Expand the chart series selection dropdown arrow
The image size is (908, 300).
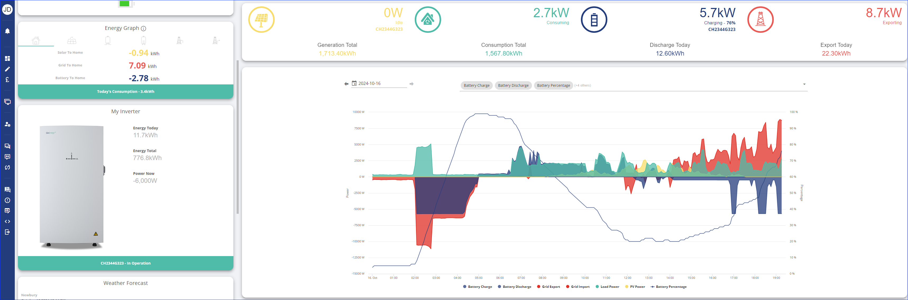(x=804, y=84)
